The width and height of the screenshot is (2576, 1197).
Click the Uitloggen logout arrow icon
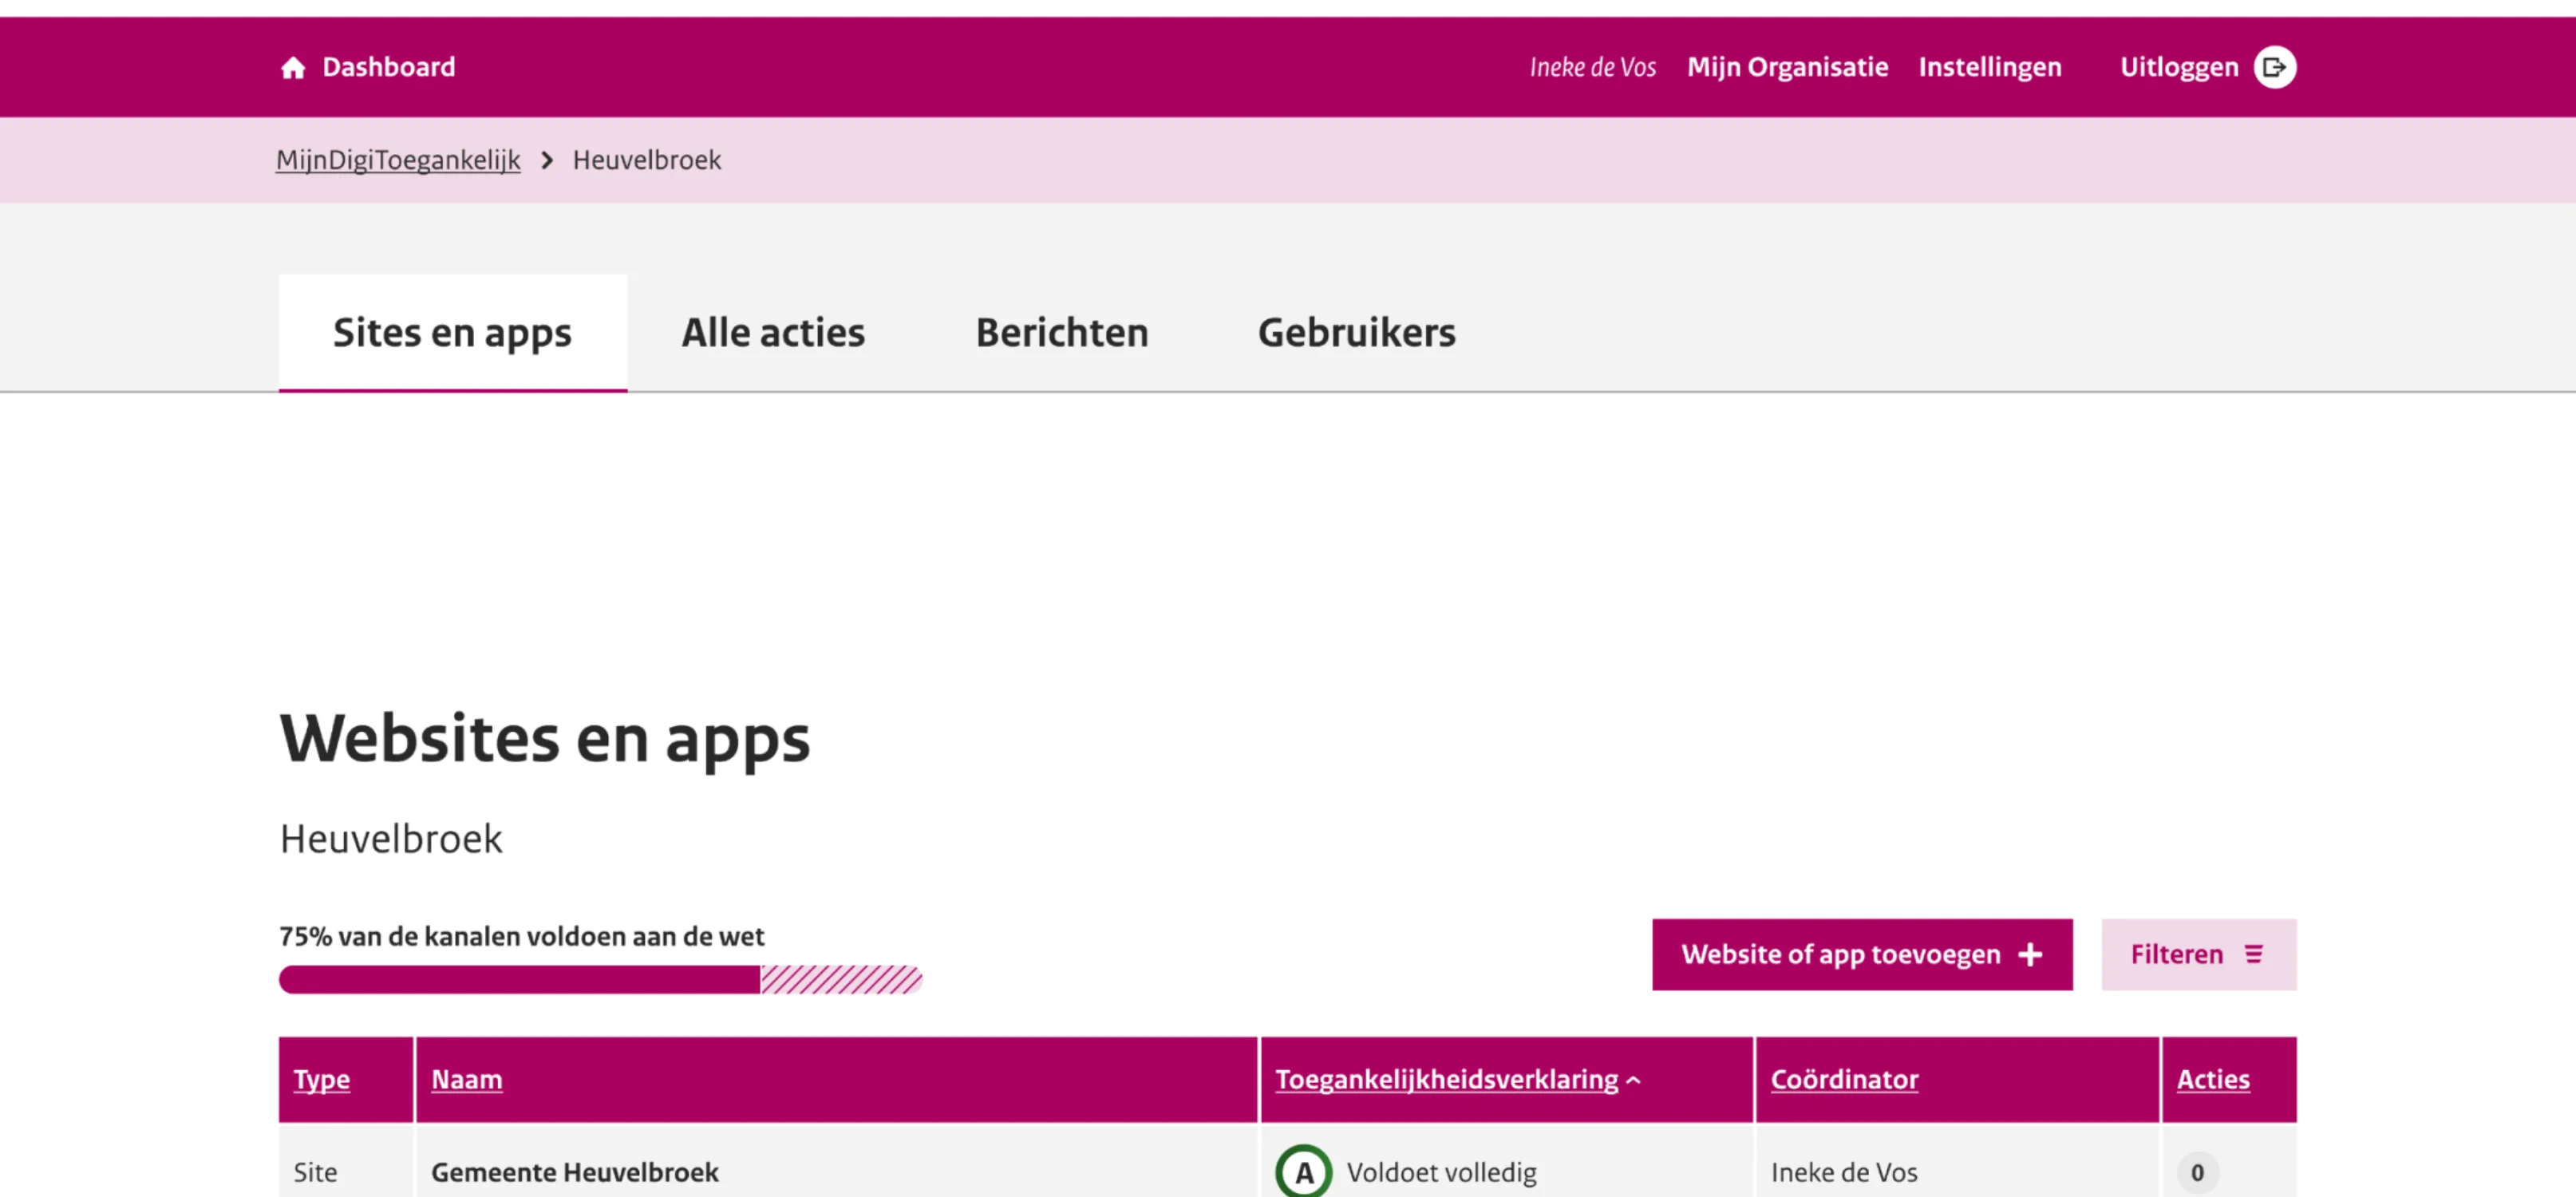[x=2274, y=67]
